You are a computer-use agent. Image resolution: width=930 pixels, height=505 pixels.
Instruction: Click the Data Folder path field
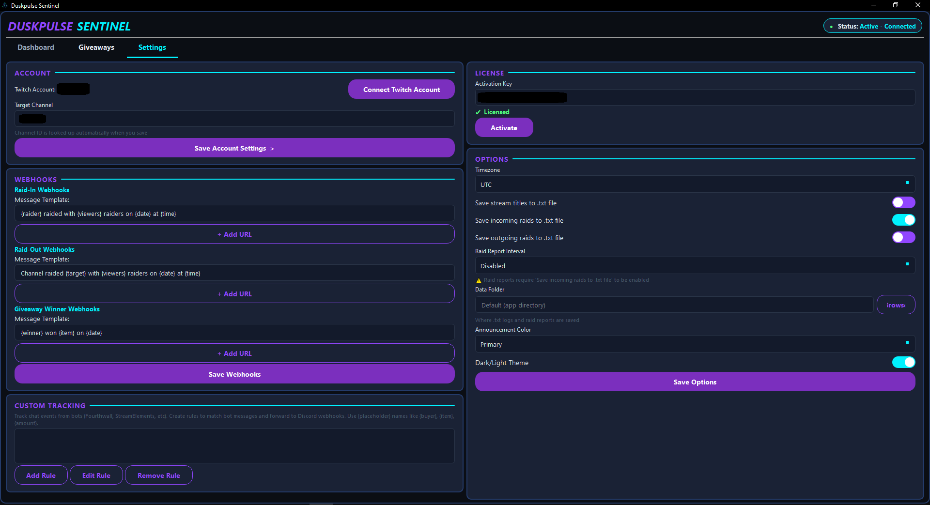click(x=674, y=305)
